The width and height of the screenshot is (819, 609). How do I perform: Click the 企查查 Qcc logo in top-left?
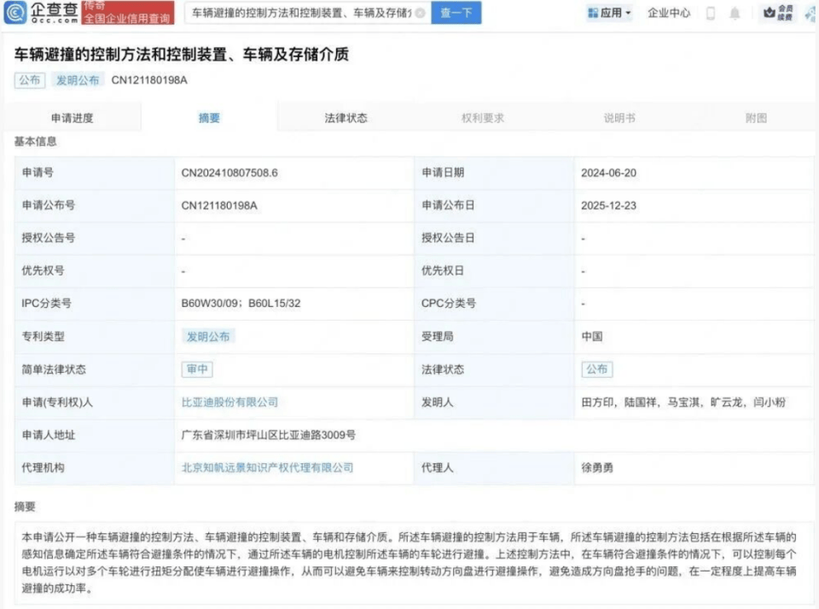[40, 12]
